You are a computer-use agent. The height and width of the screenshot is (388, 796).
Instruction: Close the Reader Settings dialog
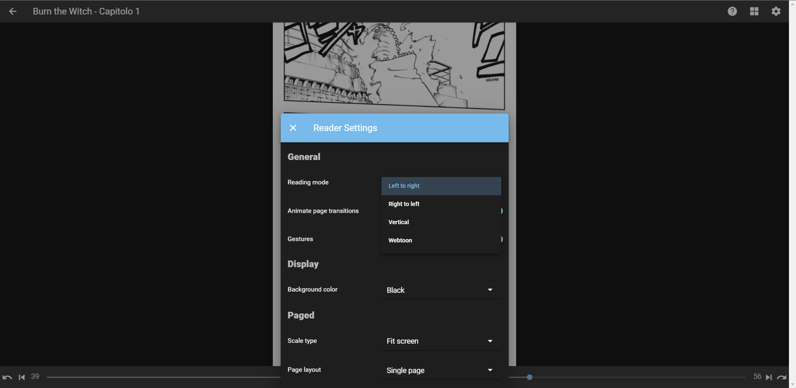pos(294,128)
